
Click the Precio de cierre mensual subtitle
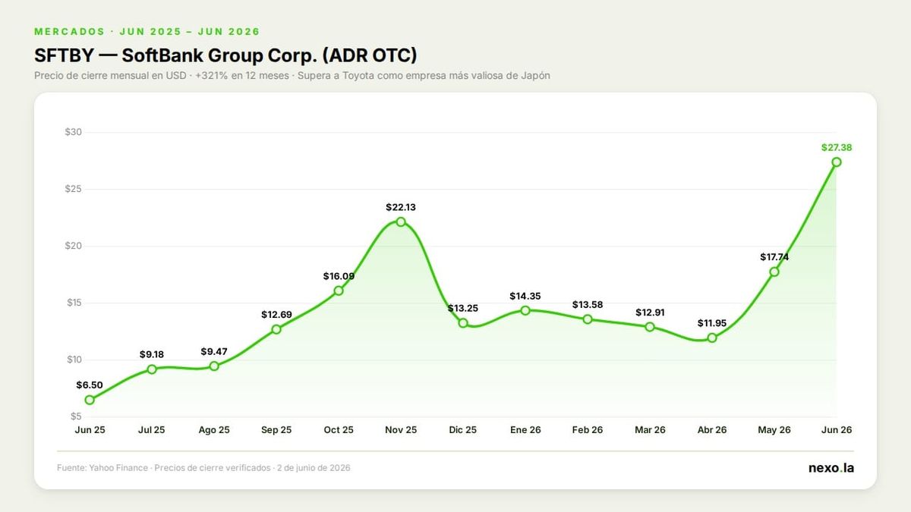coord(292,76)
